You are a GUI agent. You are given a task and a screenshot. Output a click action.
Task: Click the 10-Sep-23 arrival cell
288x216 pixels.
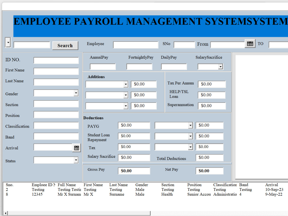274,190
